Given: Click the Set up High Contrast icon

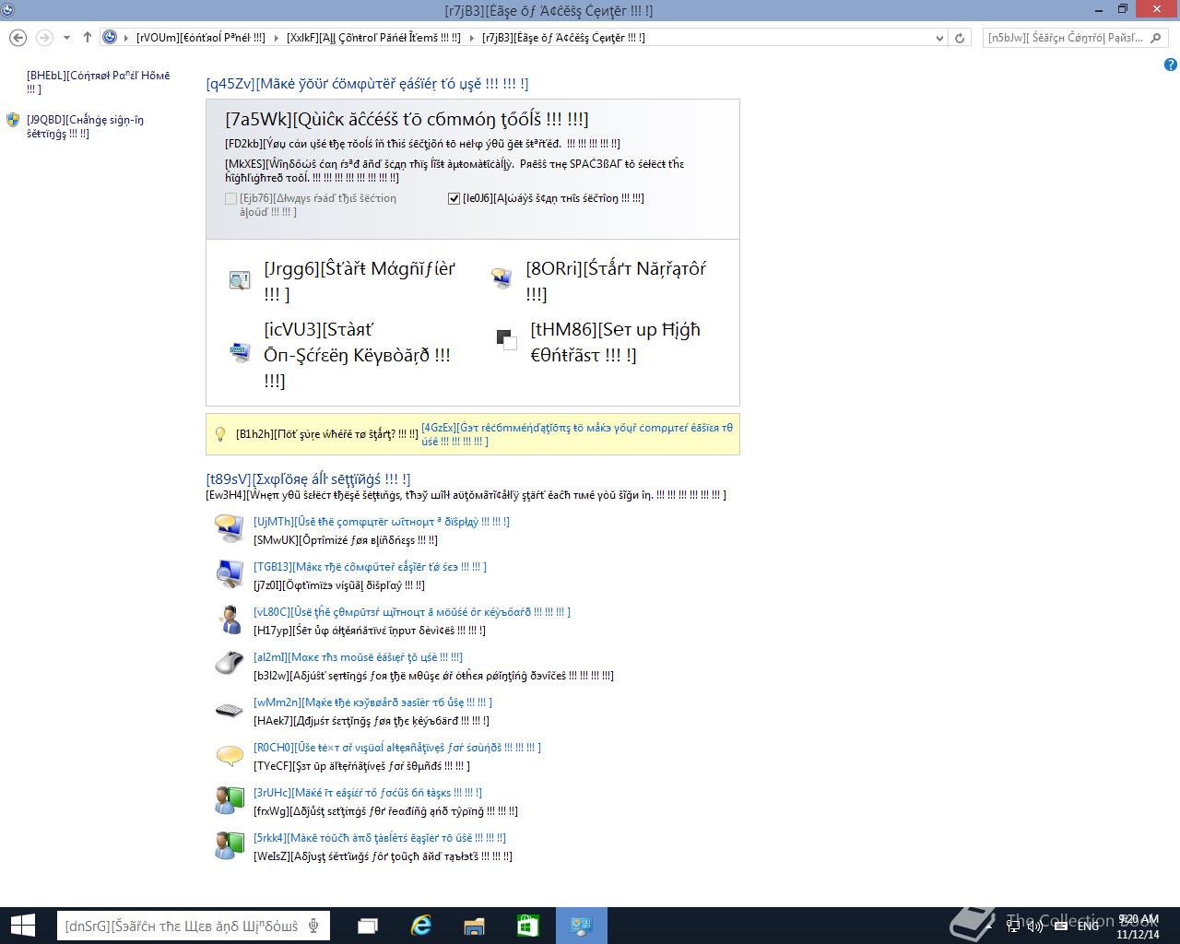Looking at the screenshot, I should (506, 340).
